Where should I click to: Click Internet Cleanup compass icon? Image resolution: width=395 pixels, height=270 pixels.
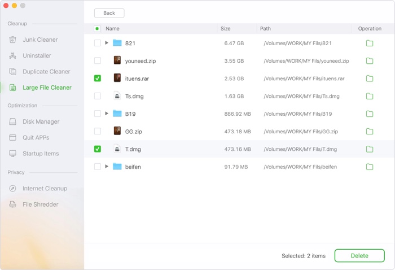(12, 188)
